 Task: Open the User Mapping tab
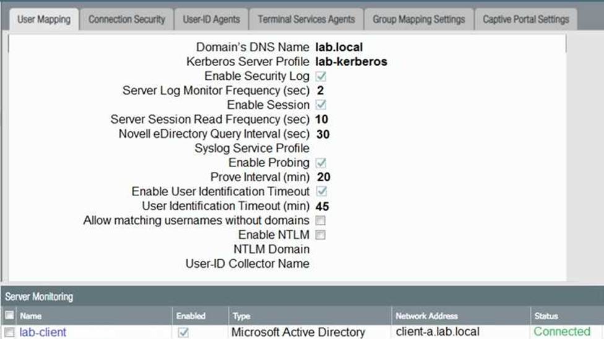[x=43, y=19]
